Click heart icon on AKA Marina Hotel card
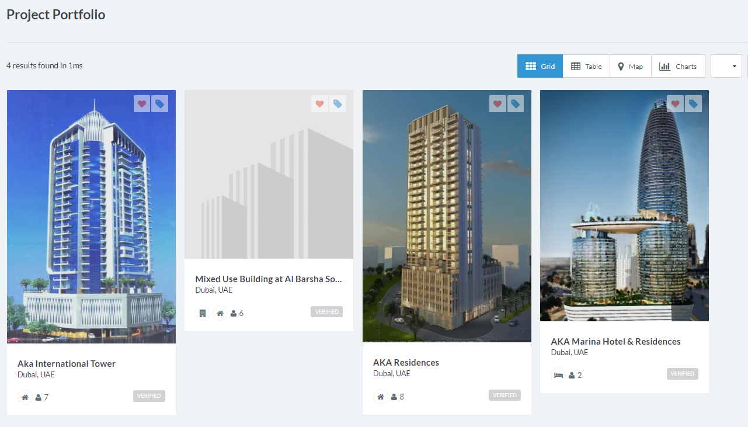Screen dimensions: 748x427 675,104
